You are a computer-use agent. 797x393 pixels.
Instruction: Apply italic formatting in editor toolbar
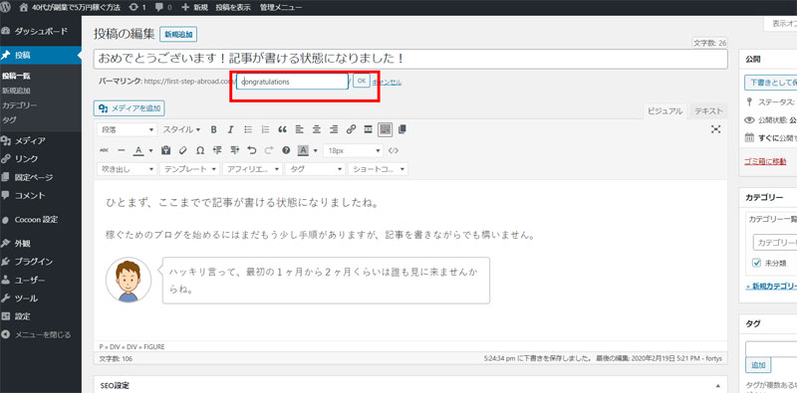pos(230,129)
